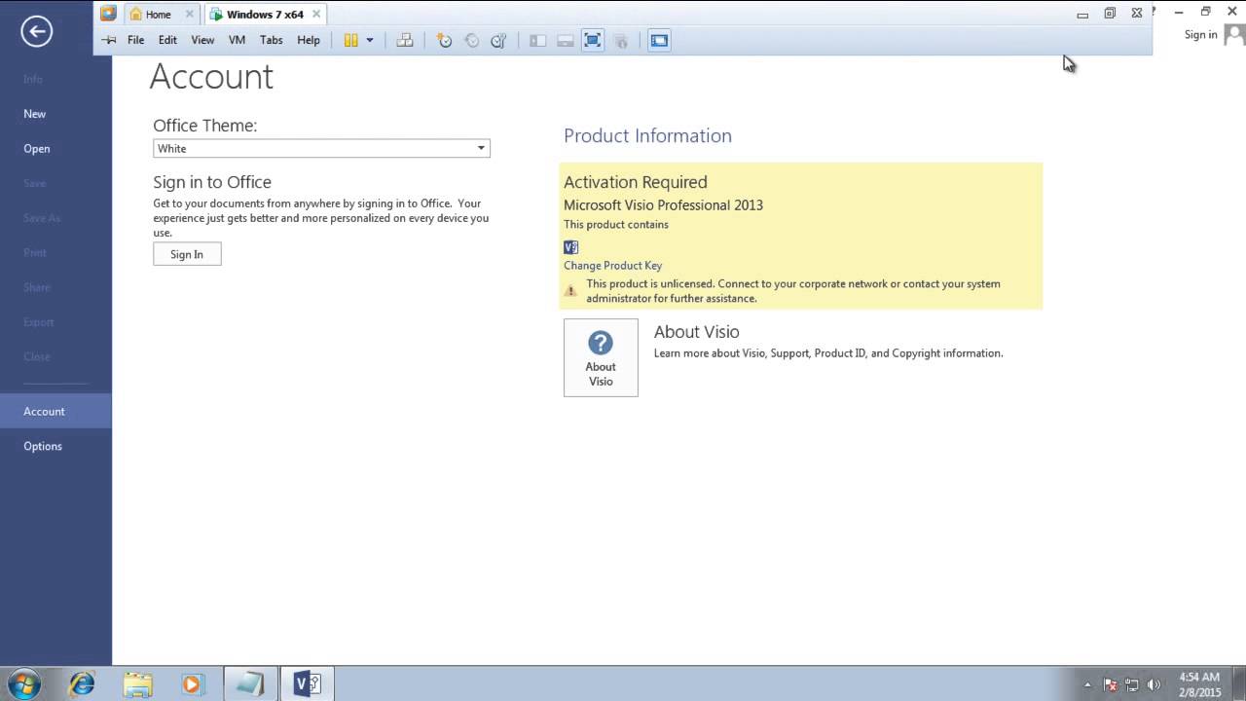Open Windows Media Player from taskbar
Screen dimensions: 1246x701
coord(192,684)
